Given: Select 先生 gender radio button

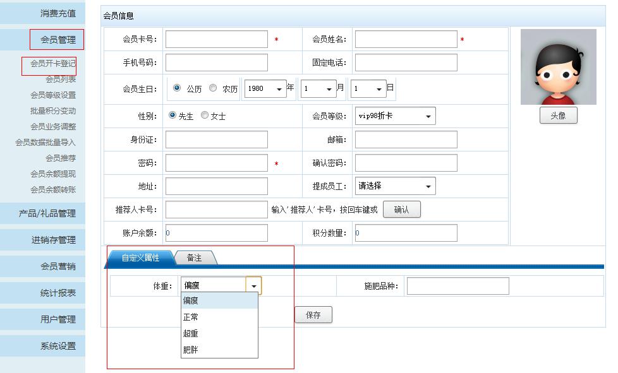Looking at the screenshot, I should [x=173, y=115].
